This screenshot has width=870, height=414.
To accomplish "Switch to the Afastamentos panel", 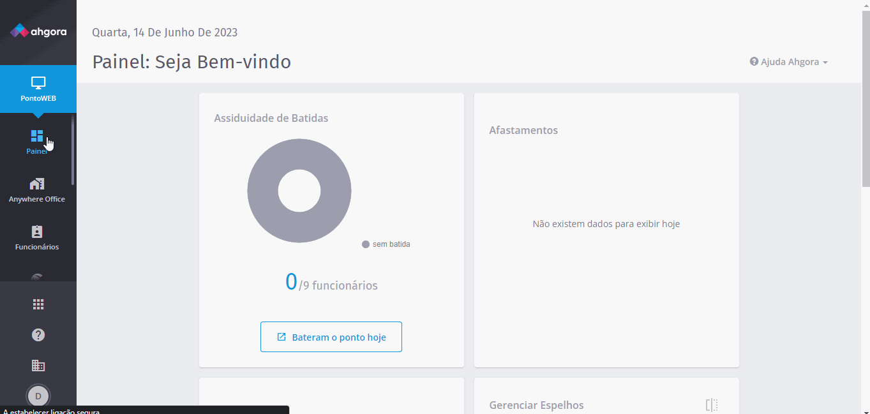I will [523, 129].
